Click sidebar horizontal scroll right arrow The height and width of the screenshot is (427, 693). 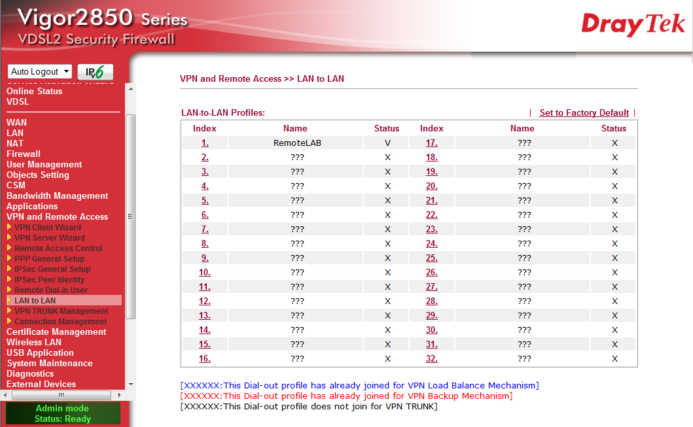[x=119, y=395]
